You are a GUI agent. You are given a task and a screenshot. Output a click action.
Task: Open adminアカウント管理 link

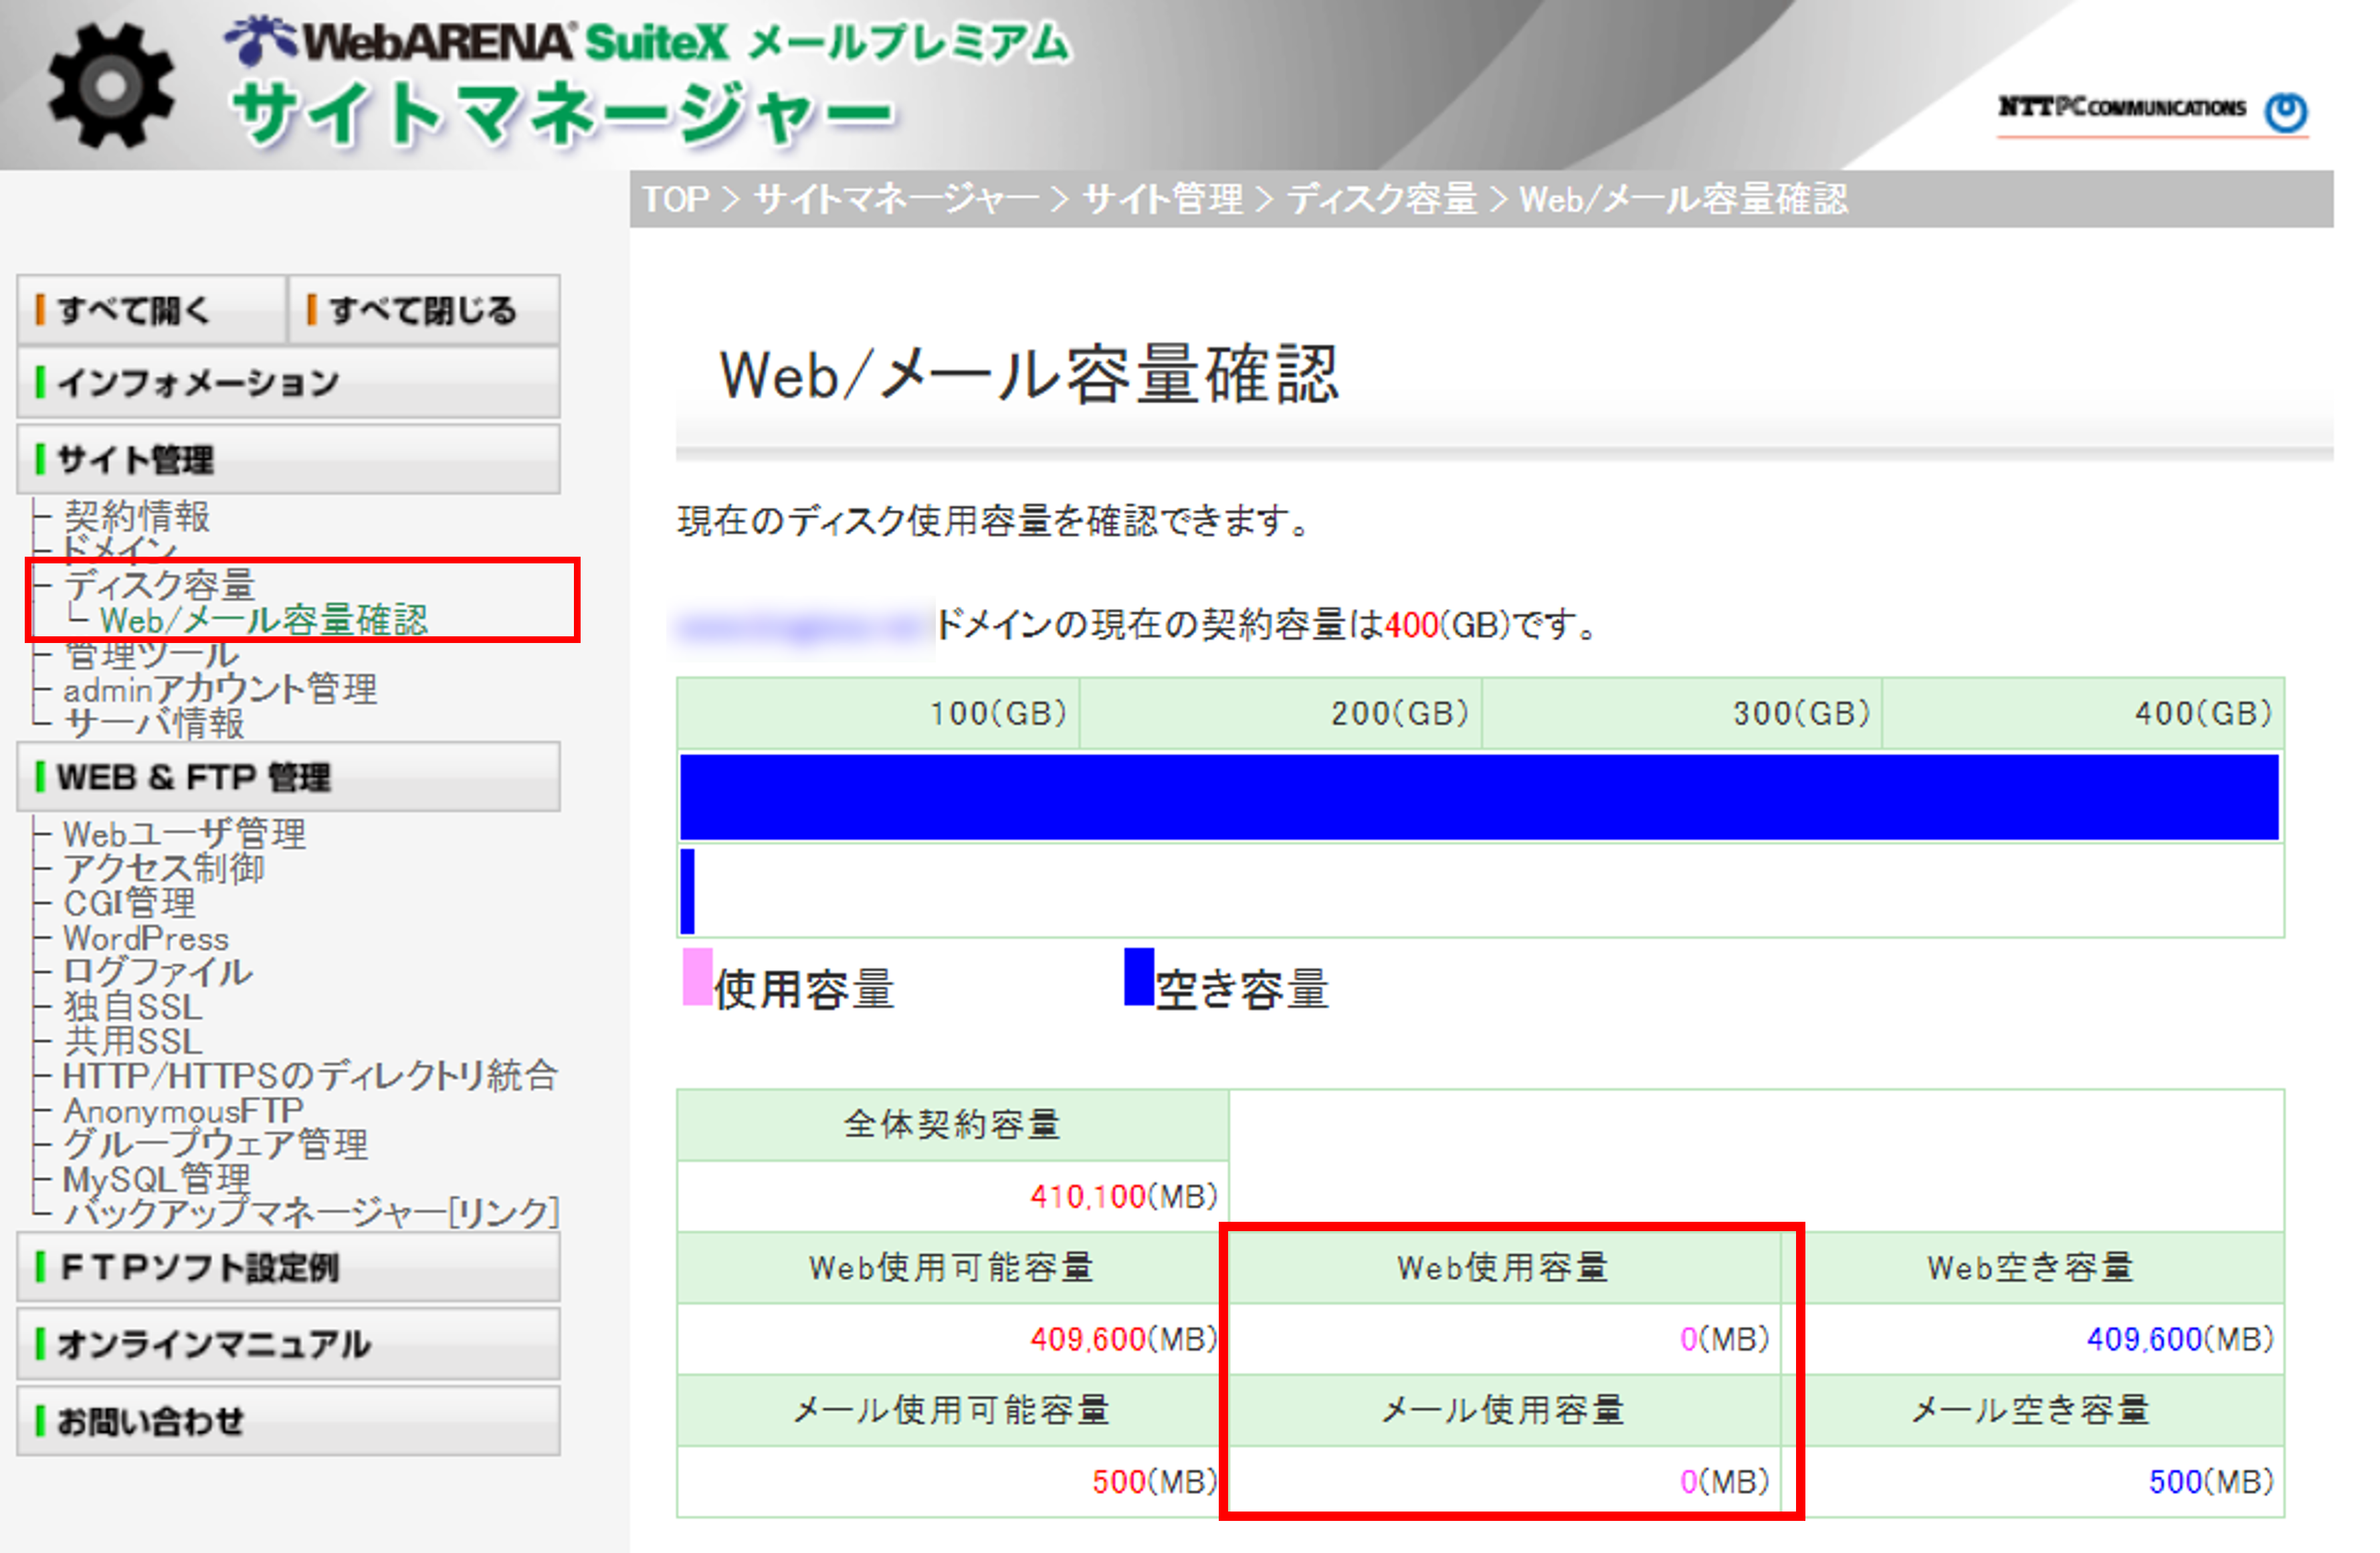click(x=220, y=689)
